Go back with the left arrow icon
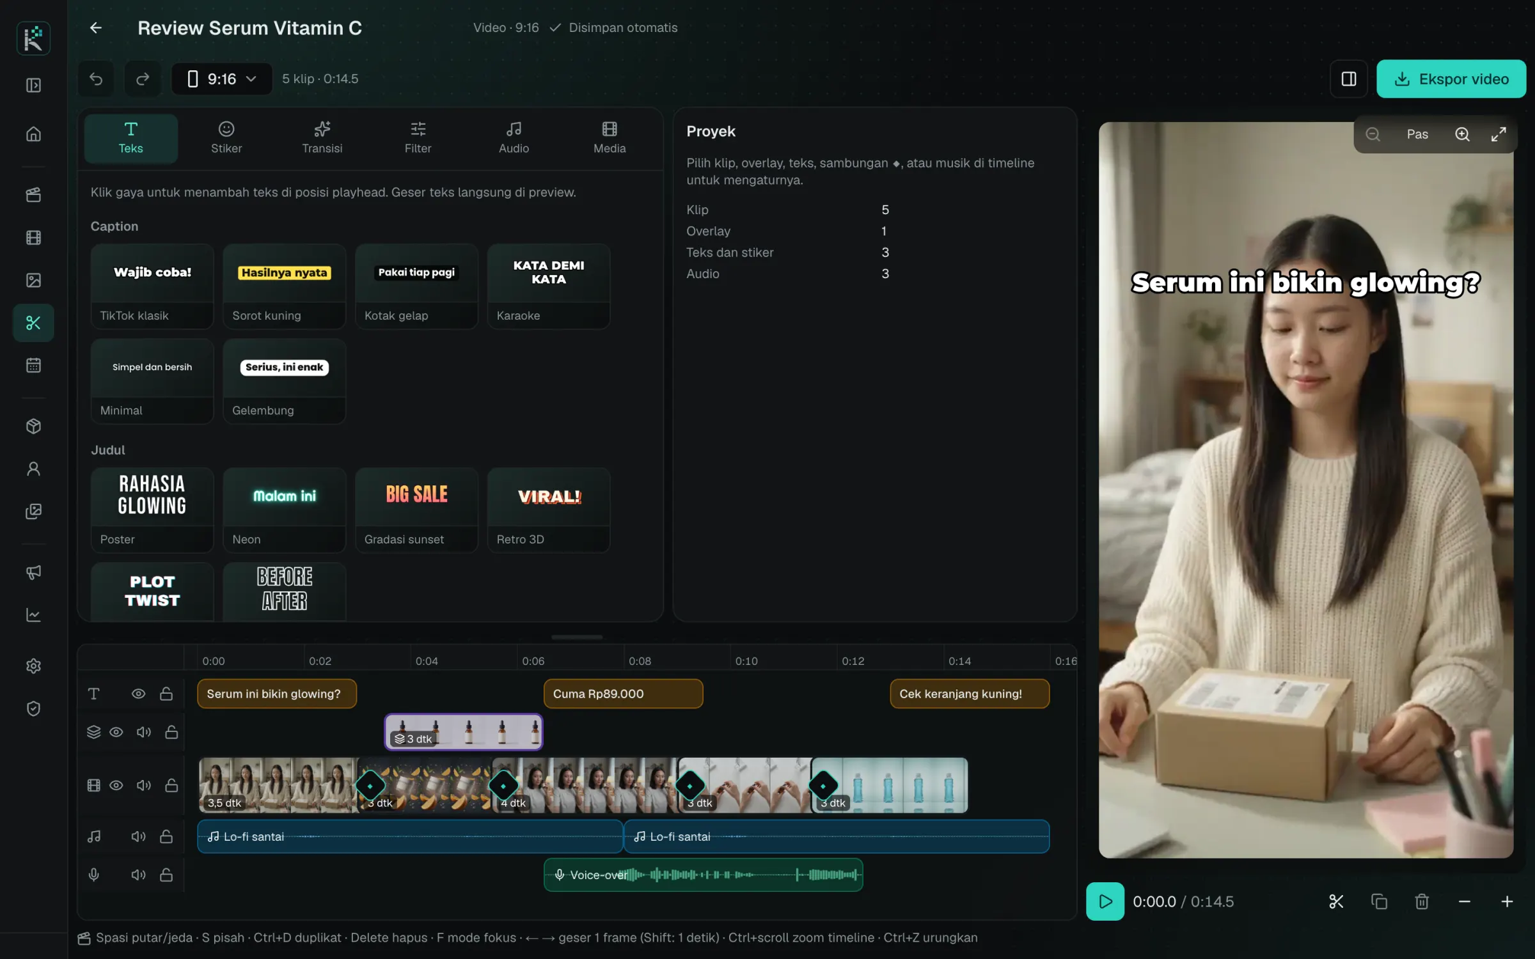The image size is (1535, 959). (96, 27)
